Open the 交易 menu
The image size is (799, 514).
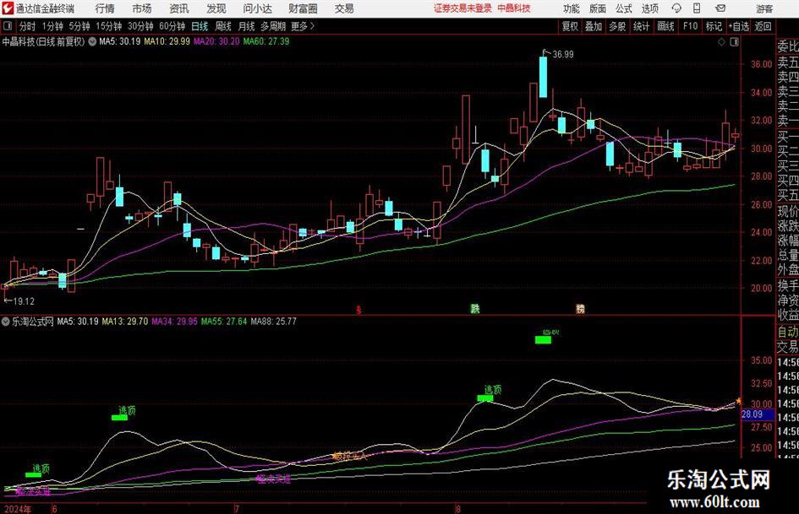(344, 8)
